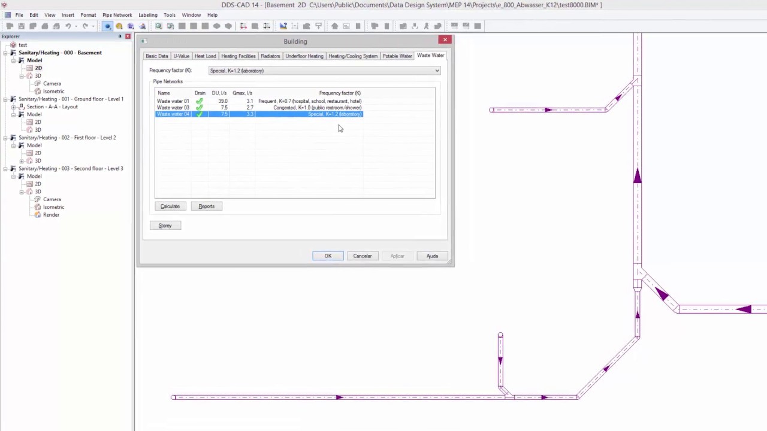Click the Cancelar button

click(363, 256)
